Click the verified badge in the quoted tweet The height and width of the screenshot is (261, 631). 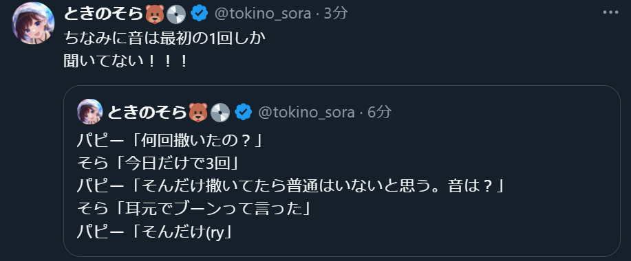(243, 112)
